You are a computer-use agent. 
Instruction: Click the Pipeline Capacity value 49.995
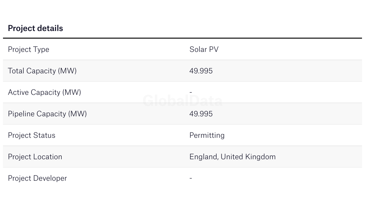click(201, 114)
